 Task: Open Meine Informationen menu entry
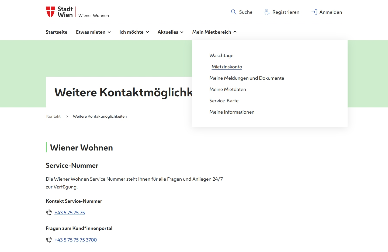[x=232, y=112]
